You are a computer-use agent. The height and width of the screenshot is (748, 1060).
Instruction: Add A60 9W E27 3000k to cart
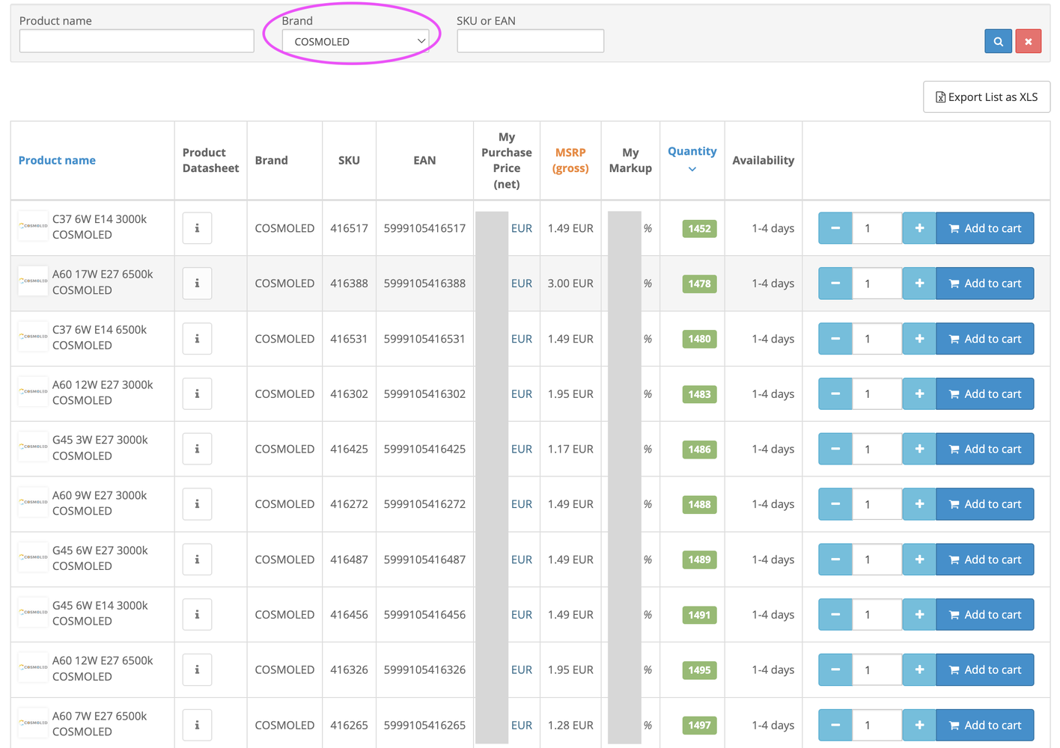984,504
